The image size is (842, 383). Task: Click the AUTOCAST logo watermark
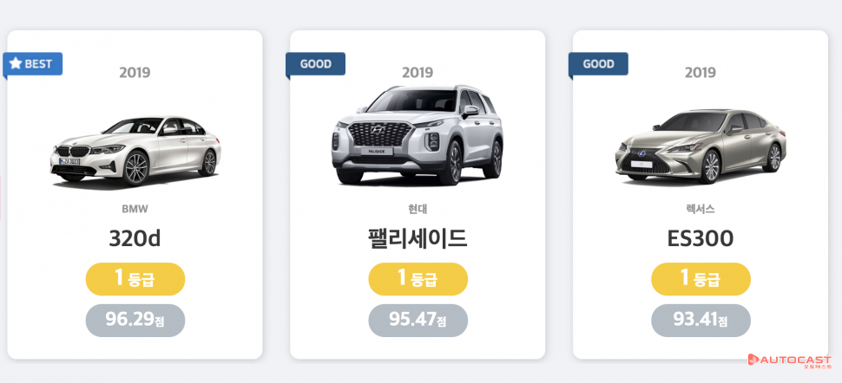click(x=792, y=360)
